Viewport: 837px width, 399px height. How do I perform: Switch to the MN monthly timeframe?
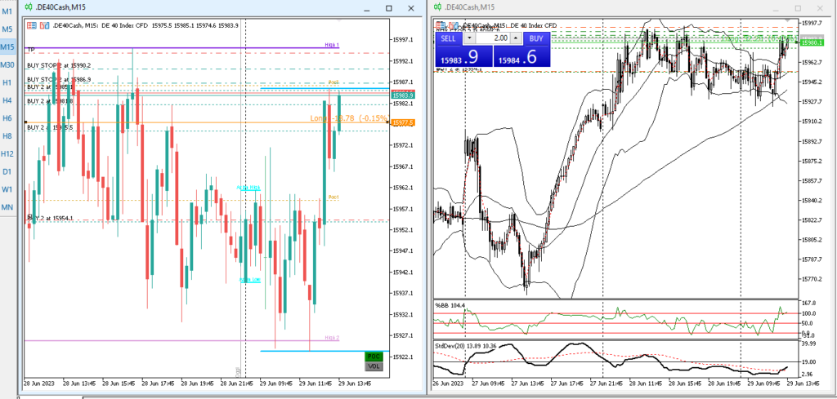(7, 207)
